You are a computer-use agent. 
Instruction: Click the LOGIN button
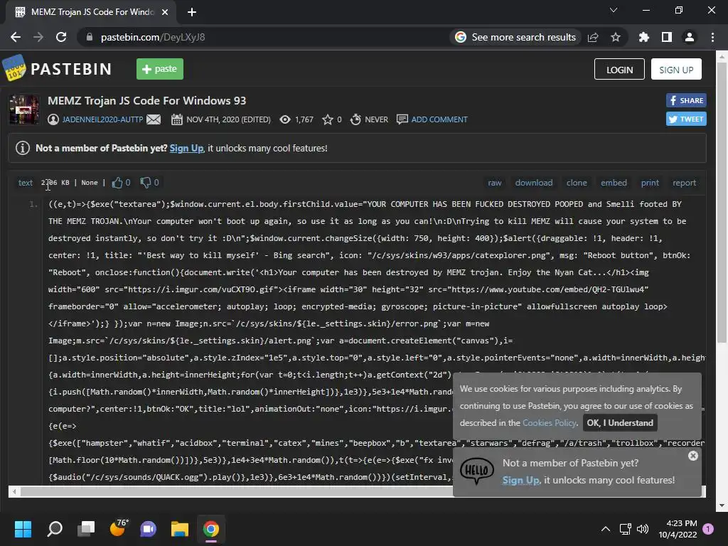pyautogui.click(x=619, y=69)
